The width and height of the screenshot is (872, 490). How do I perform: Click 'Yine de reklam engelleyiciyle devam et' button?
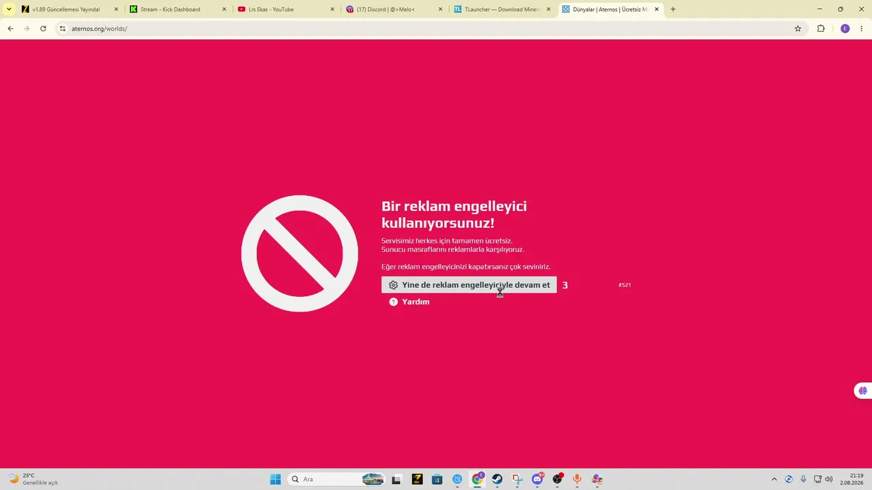tap(469, 285)
